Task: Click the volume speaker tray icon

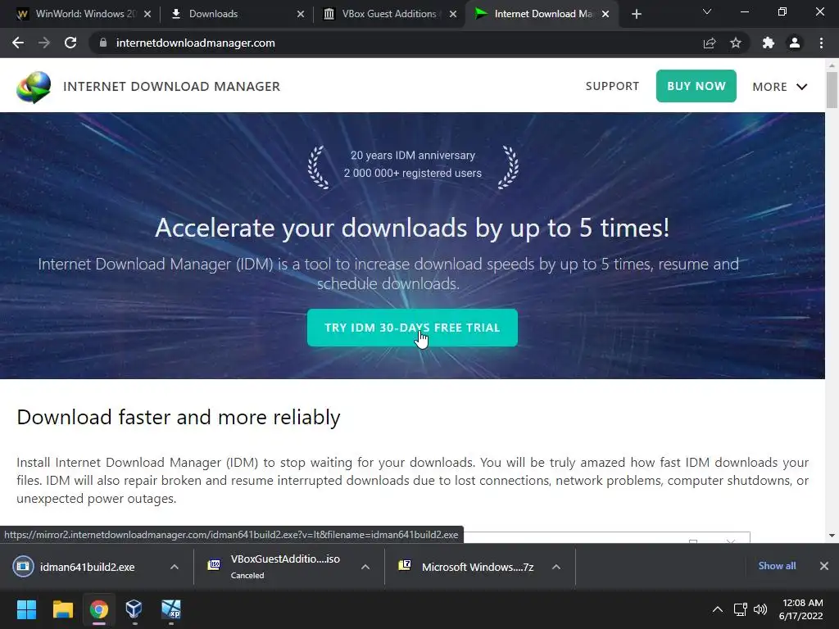Action: pyautogui.click(x=760, y=609)
